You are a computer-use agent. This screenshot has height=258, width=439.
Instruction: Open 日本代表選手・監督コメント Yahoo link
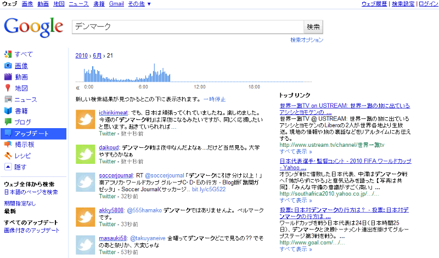(346, 164)
